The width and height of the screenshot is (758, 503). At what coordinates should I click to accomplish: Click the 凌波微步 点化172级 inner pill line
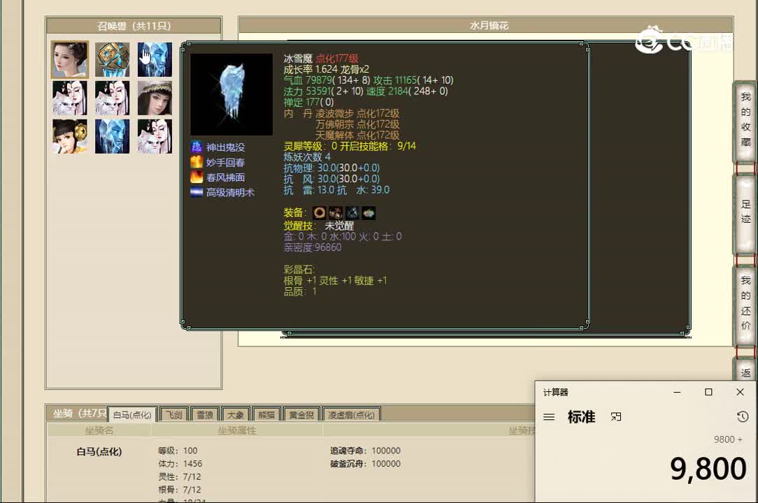(357, 113)
